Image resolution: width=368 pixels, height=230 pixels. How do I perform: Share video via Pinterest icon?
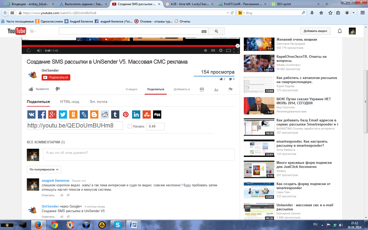[x=126, y=114]
